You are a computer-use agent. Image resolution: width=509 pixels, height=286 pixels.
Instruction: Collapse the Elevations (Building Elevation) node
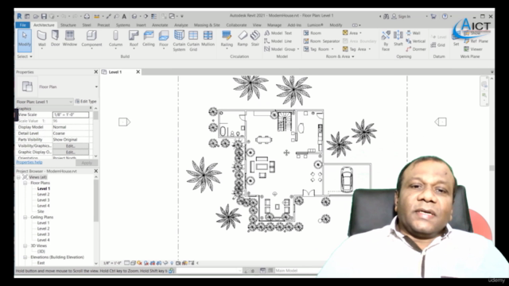25,257
